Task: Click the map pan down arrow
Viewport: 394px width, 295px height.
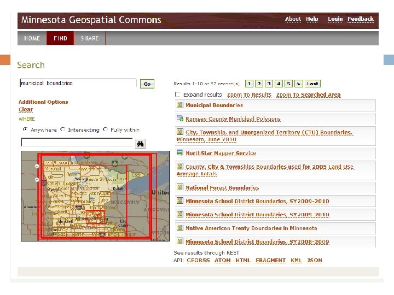Action: tap(37, 180)
